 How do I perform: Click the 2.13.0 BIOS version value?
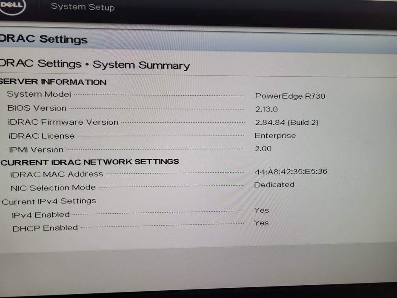point(266,109)
